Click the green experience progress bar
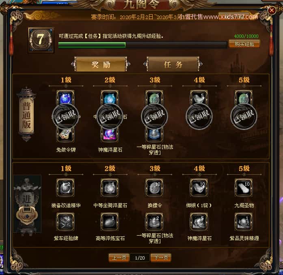 pyautogui.click(x=143, y=45)
